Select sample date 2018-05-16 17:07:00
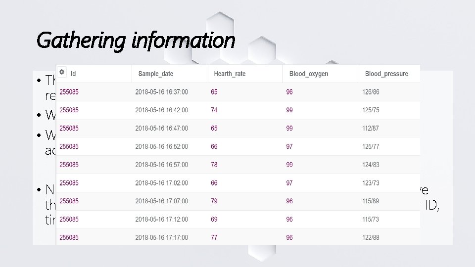The image size is (475, 267). coord(161,201)
